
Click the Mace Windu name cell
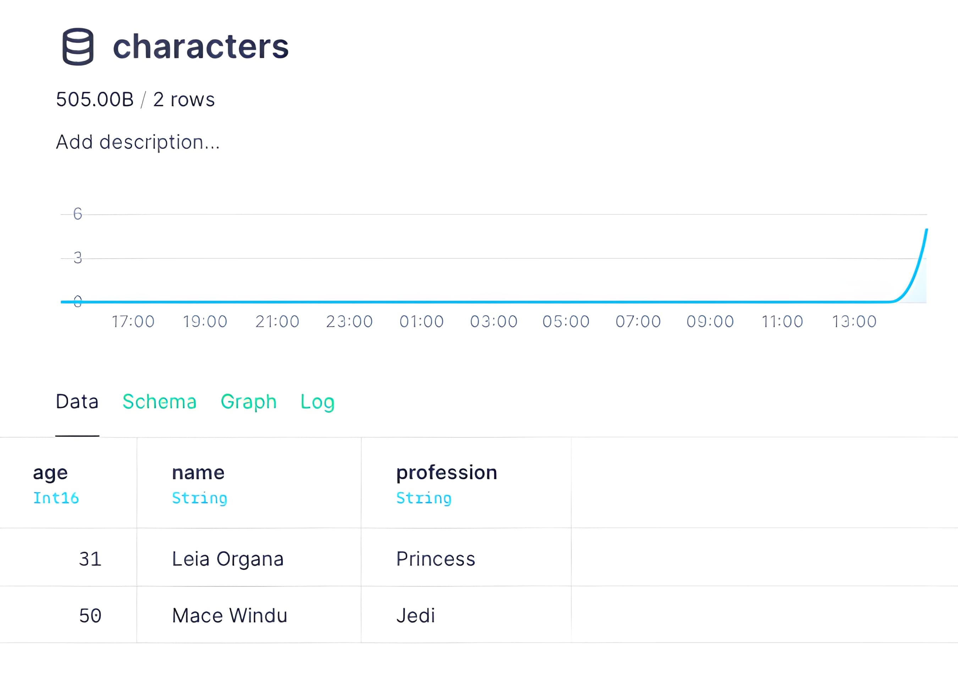click(249, 615)
